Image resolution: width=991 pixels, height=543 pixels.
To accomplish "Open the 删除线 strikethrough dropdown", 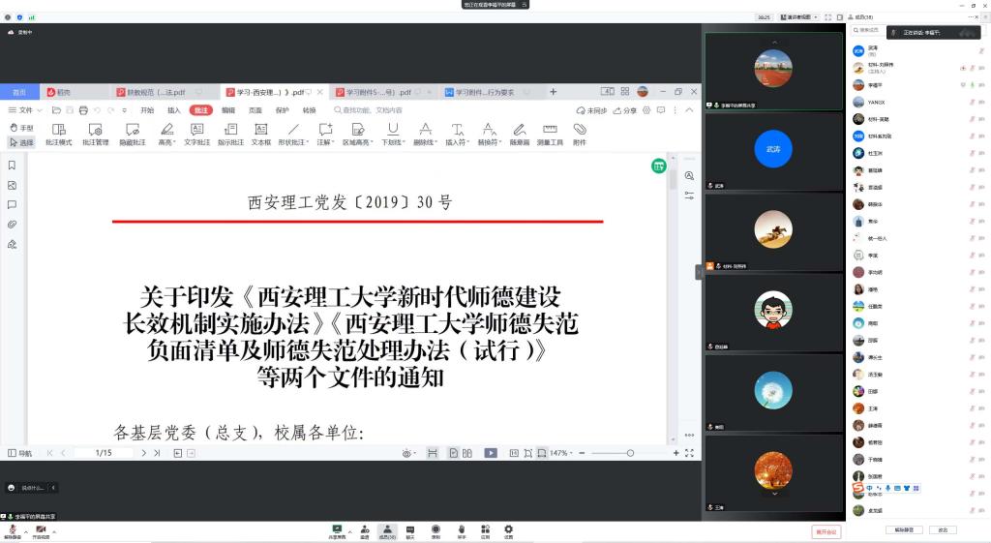I will [x=426, y=135].
